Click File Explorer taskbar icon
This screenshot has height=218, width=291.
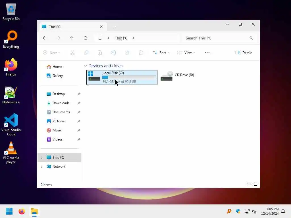(x=34, y=211)
